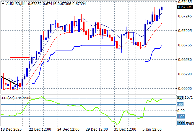Click the upper right red horizontal resistance line
The width and height of the screenshot is (195, 133).
pyautogui.click(x=129, y=24)
